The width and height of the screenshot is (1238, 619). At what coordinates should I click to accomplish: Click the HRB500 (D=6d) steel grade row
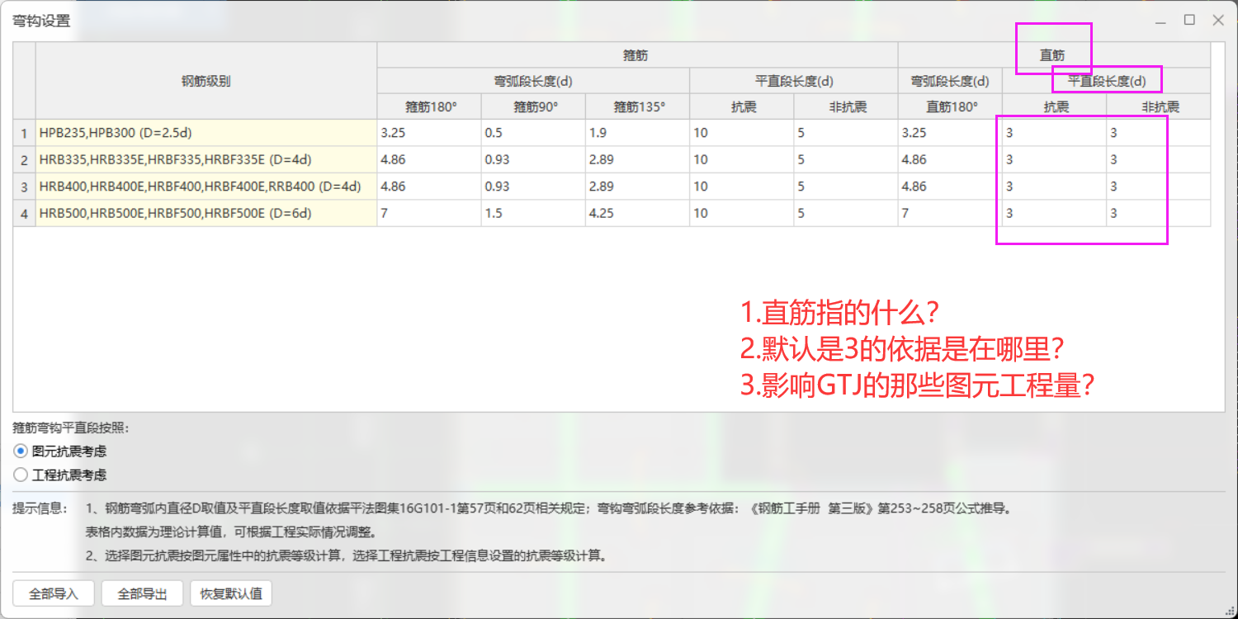coord(206,213)
